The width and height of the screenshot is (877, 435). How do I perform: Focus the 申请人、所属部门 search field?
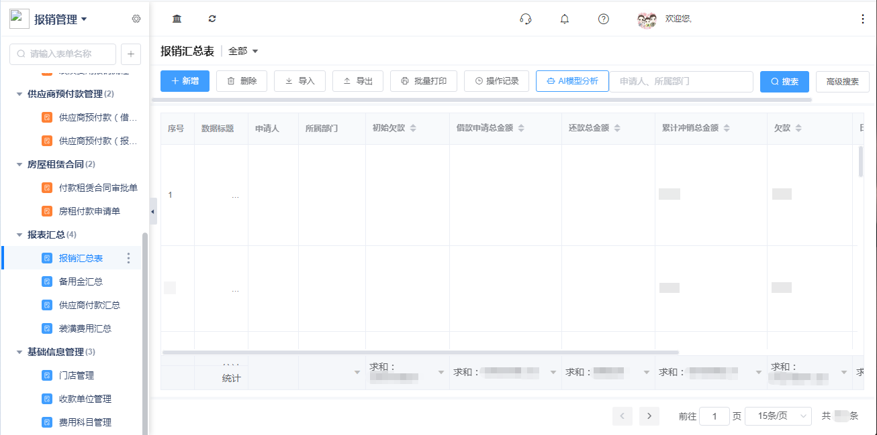681,81
